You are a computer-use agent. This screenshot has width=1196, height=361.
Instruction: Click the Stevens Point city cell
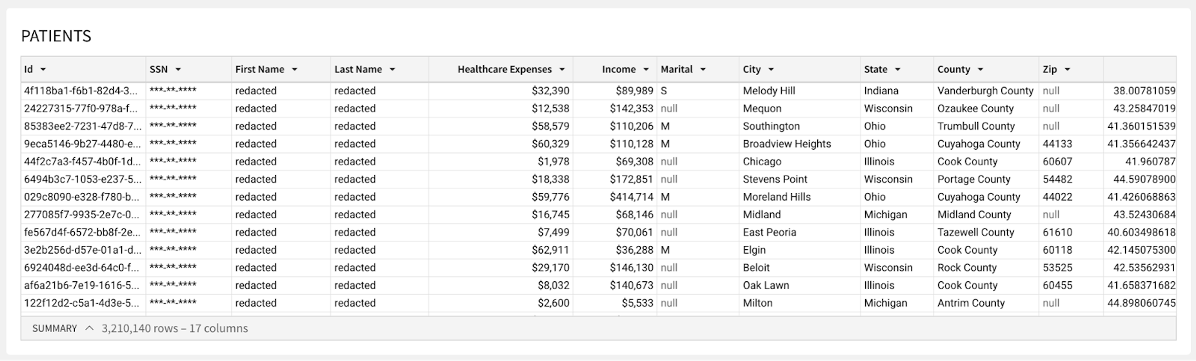(x=800, y=179)
